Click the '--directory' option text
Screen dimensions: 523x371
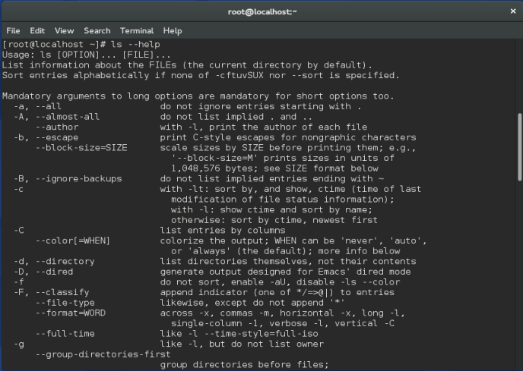click(x=65, y=261)
